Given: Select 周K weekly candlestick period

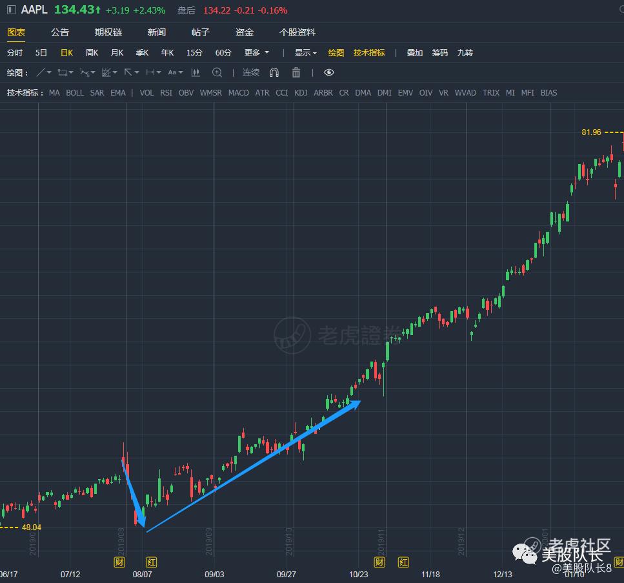Looking at the screenshot, I should (x=92, y=52).
